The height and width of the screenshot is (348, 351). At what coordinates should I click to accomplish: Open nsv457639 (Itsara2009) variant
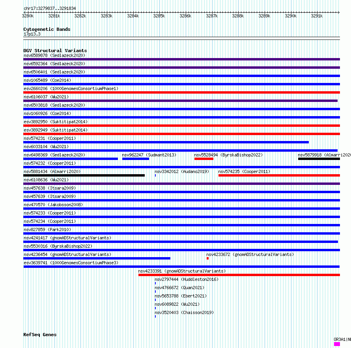point(50,196)
